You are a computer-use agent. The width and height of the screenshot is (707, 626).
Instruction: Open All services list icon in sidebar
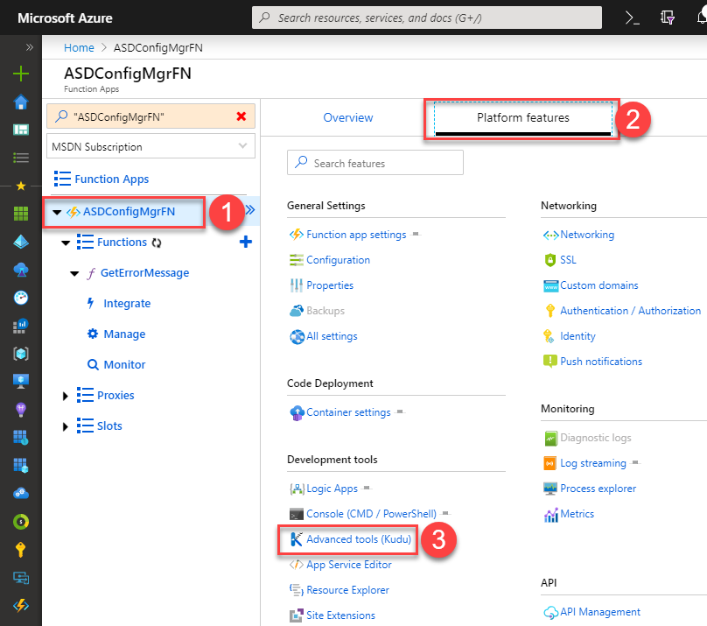coord(21,158)
